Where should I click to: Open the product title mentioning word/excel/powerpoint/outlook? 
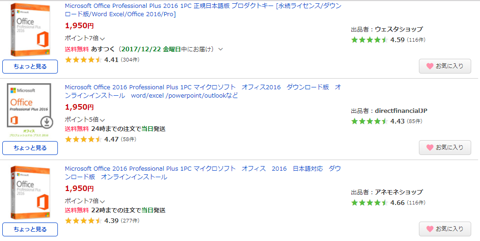(x=203, y=91)
